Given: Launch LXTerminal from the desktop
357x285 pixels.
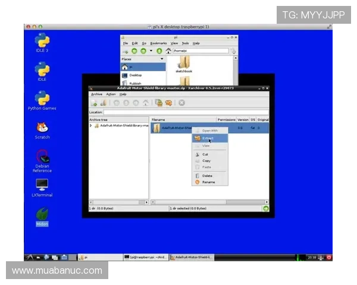Looking at the screenshot, I should coord(42,185).
